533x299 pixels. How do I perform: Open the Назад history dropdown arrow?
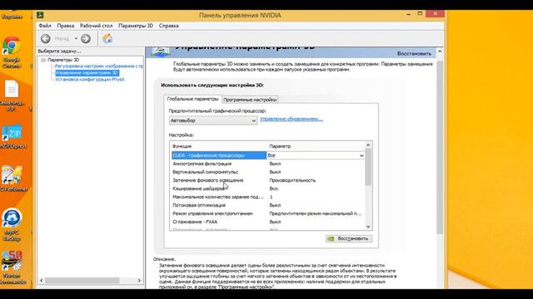(76, 39)
